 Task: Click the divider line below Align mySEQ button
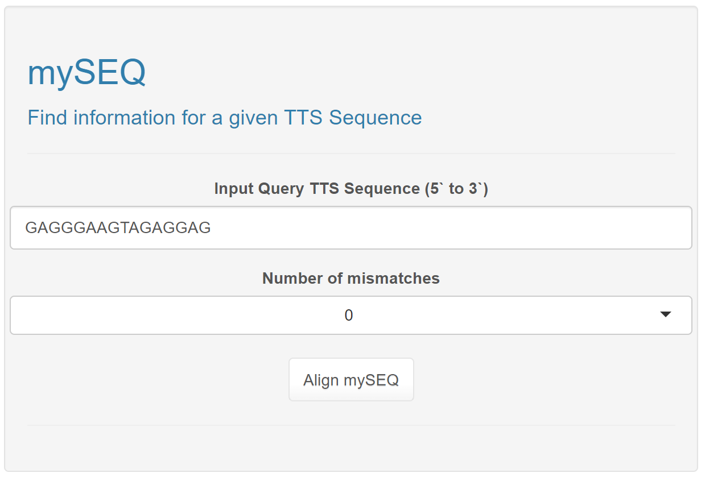[x=351, y=425]
